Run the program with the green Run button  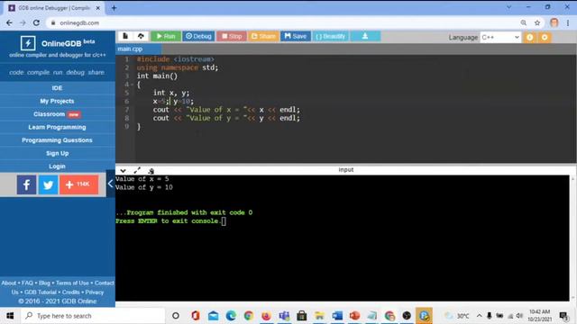166,36
